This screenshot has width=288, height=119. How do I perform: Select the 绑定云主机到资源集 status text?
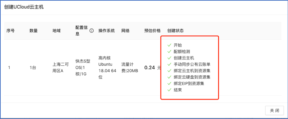click(192, 71)
